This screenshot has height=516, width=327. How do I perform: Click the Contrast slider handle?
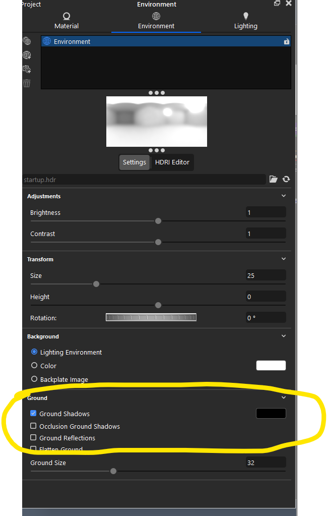[158, 242]
